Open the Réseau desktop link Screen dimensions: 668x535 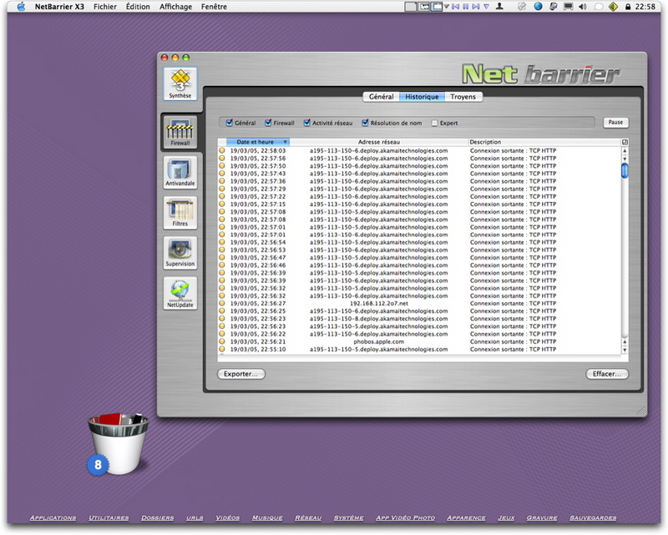tap(308, 517)
